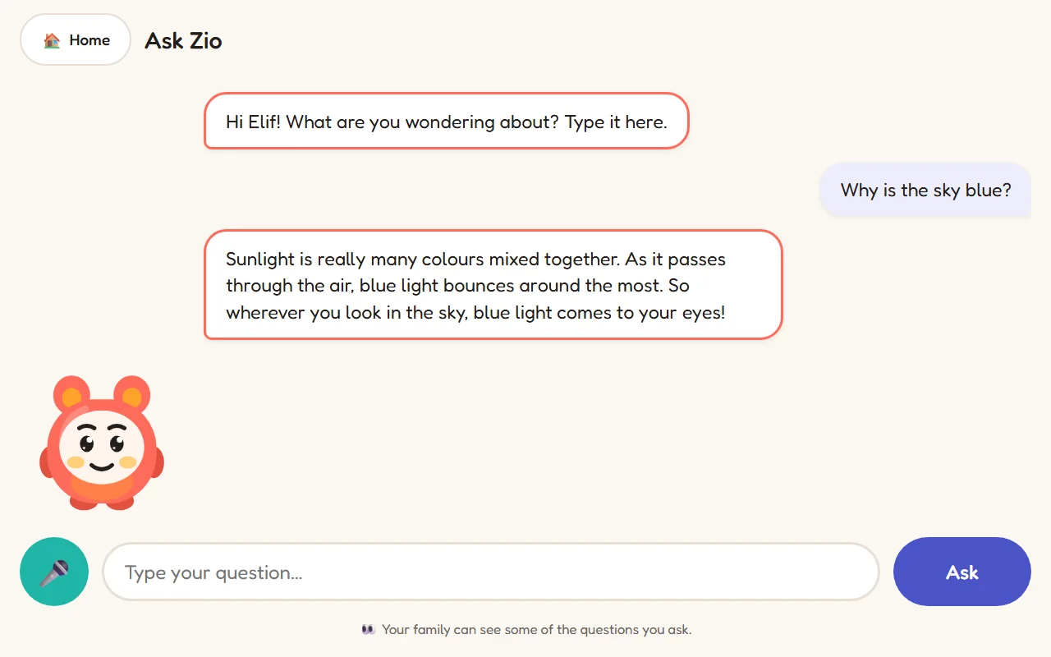
Task: Click the house icon in Home button
Action: 52,39
